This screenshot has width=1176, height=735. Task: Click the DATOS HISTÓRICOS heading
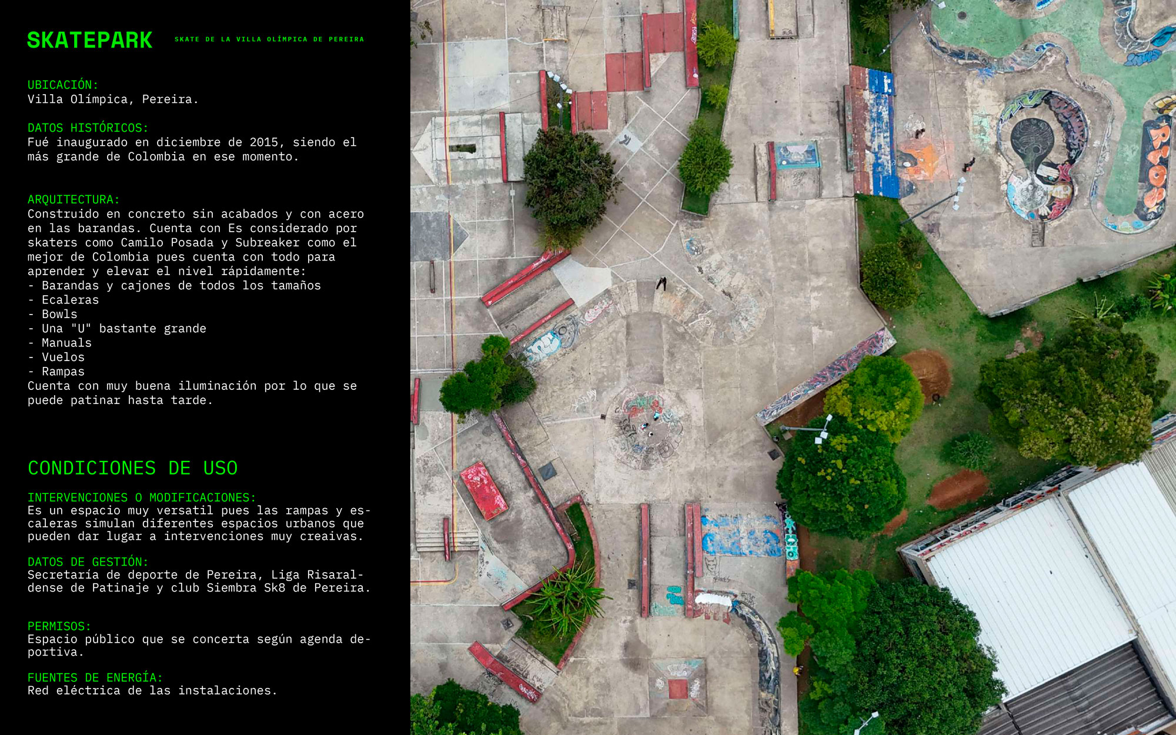point(88,128)
